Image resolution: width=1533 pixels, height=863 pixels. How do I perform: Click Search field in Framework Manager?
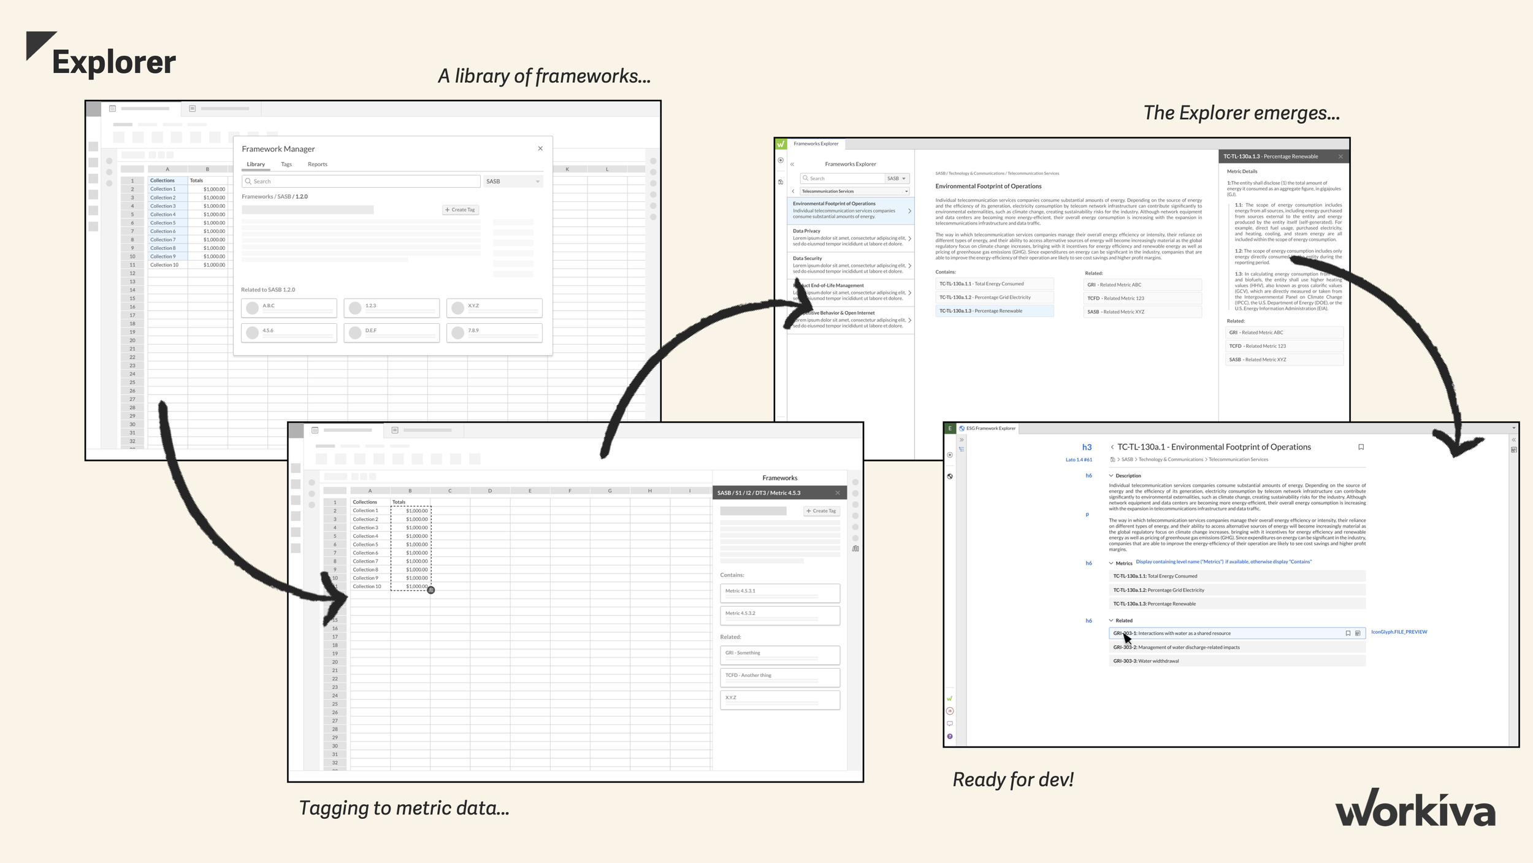361,182
